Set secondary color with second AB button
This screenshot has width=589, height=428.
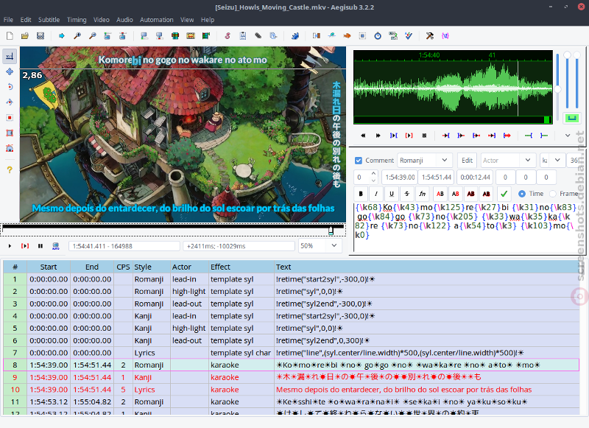pos(456,194)
